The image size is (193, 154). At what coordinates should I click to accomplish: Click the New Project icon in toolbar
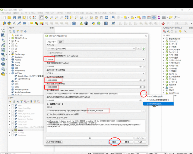(x=4, y=17)
